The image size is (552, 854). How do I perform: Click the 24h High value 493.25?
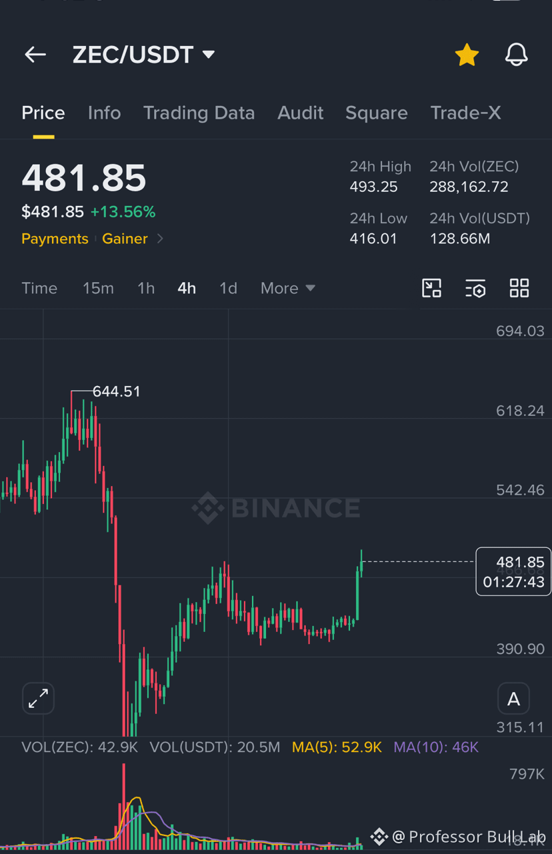373,187
